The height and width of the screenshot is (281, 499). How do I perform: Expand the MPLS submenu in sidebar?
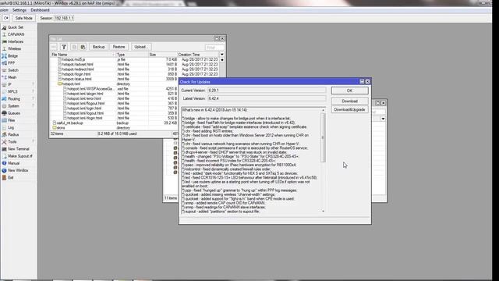pyautogui.click(x=33, y=92)
